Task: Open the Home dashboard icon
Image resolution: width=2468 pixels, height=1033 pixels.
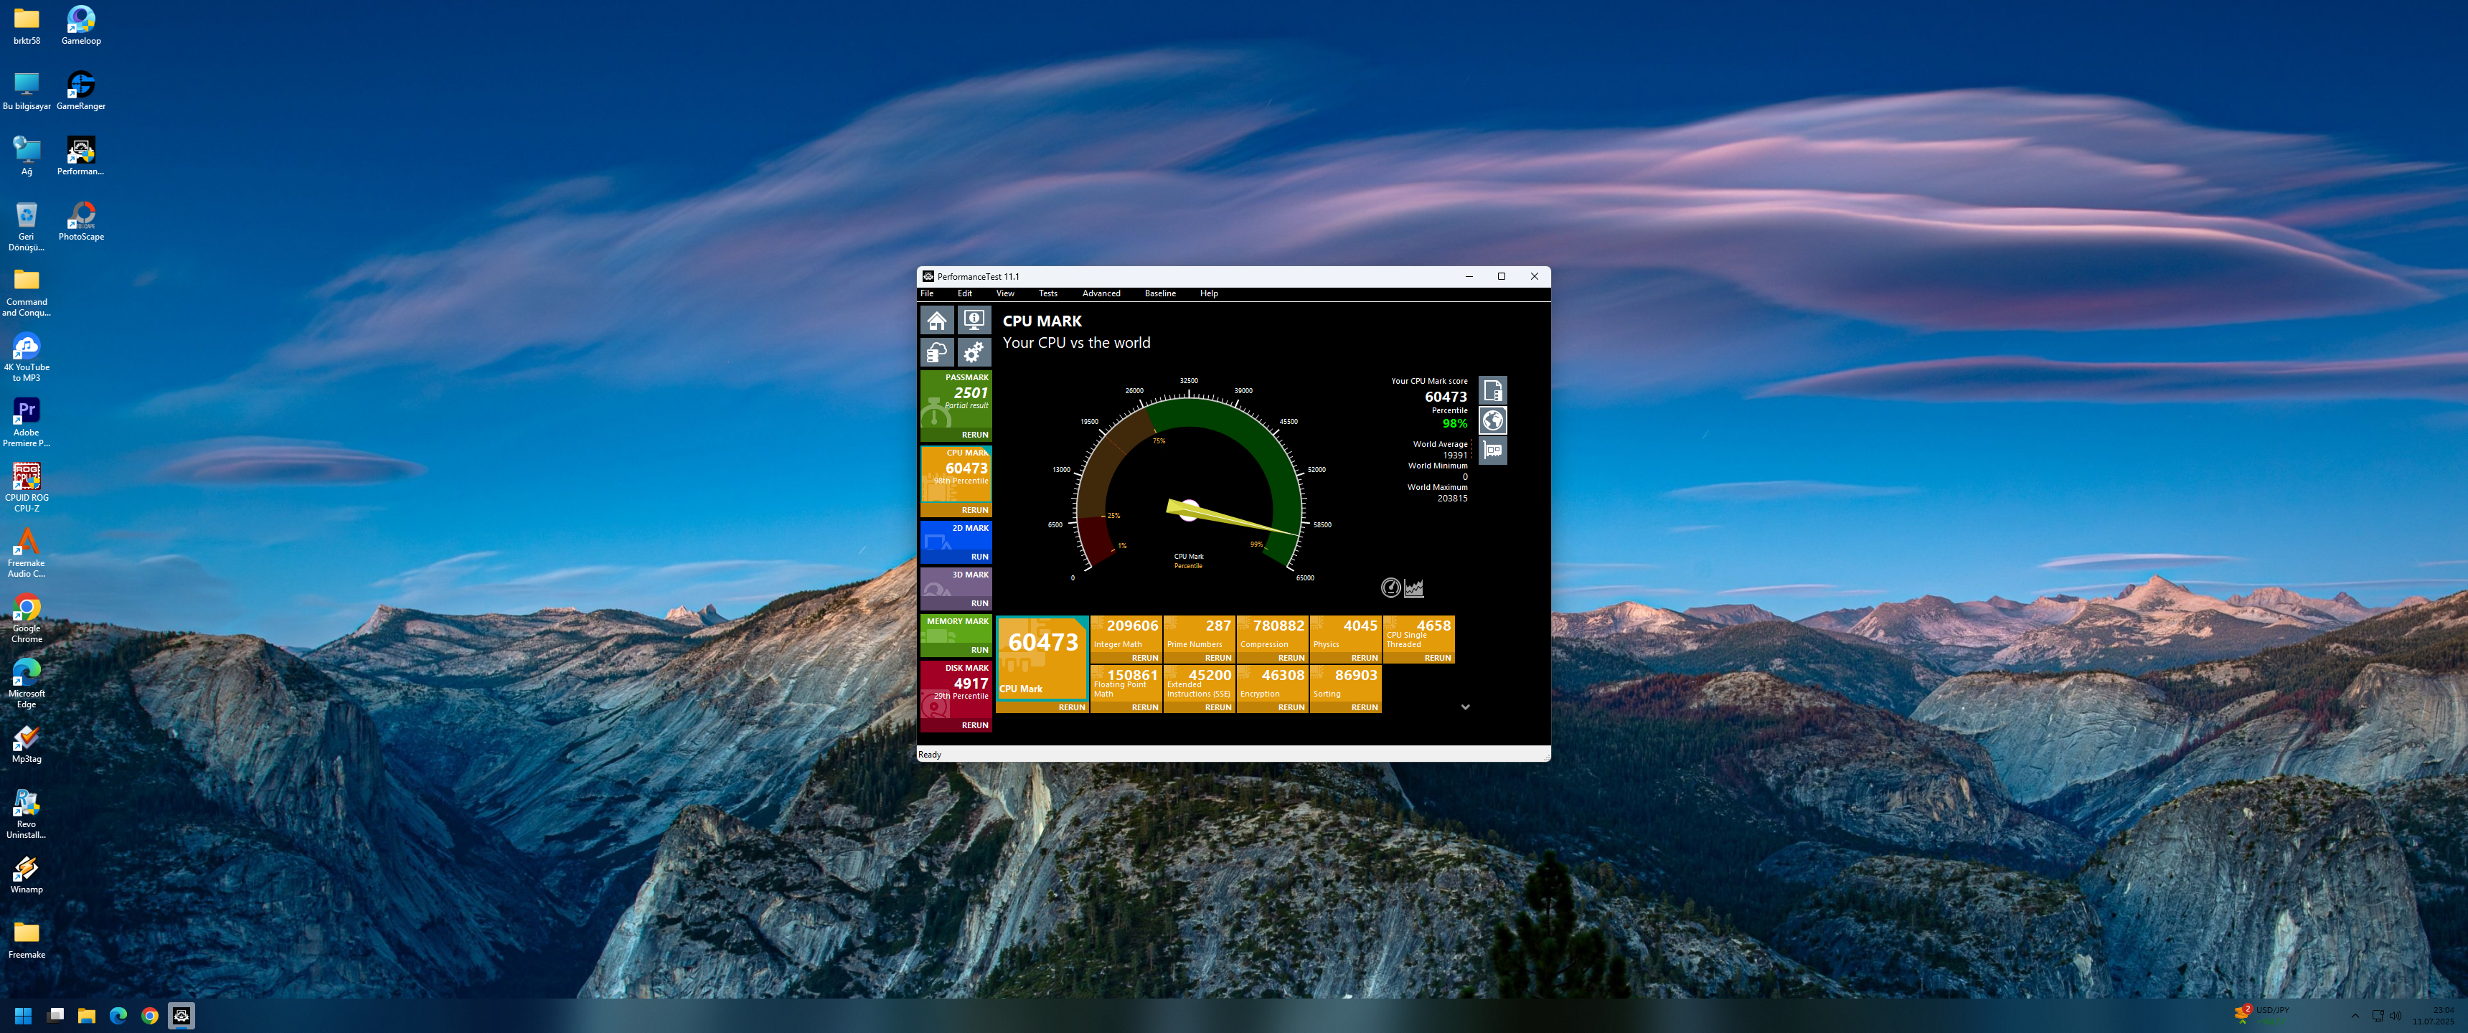Action: [937, 320]
